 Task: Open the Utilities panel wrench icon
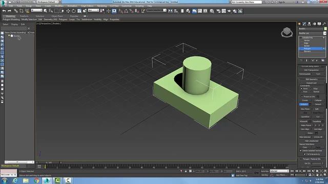(324, 24)
